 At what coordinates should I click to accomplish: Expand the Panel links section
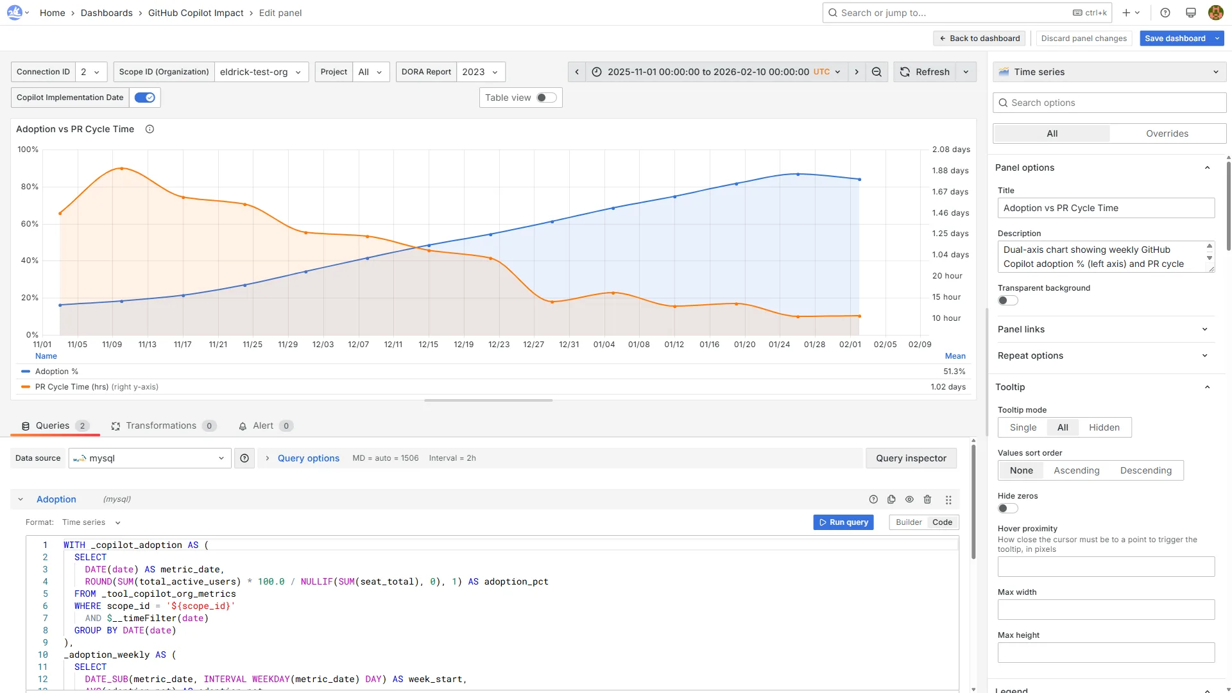click(1102, 329)
